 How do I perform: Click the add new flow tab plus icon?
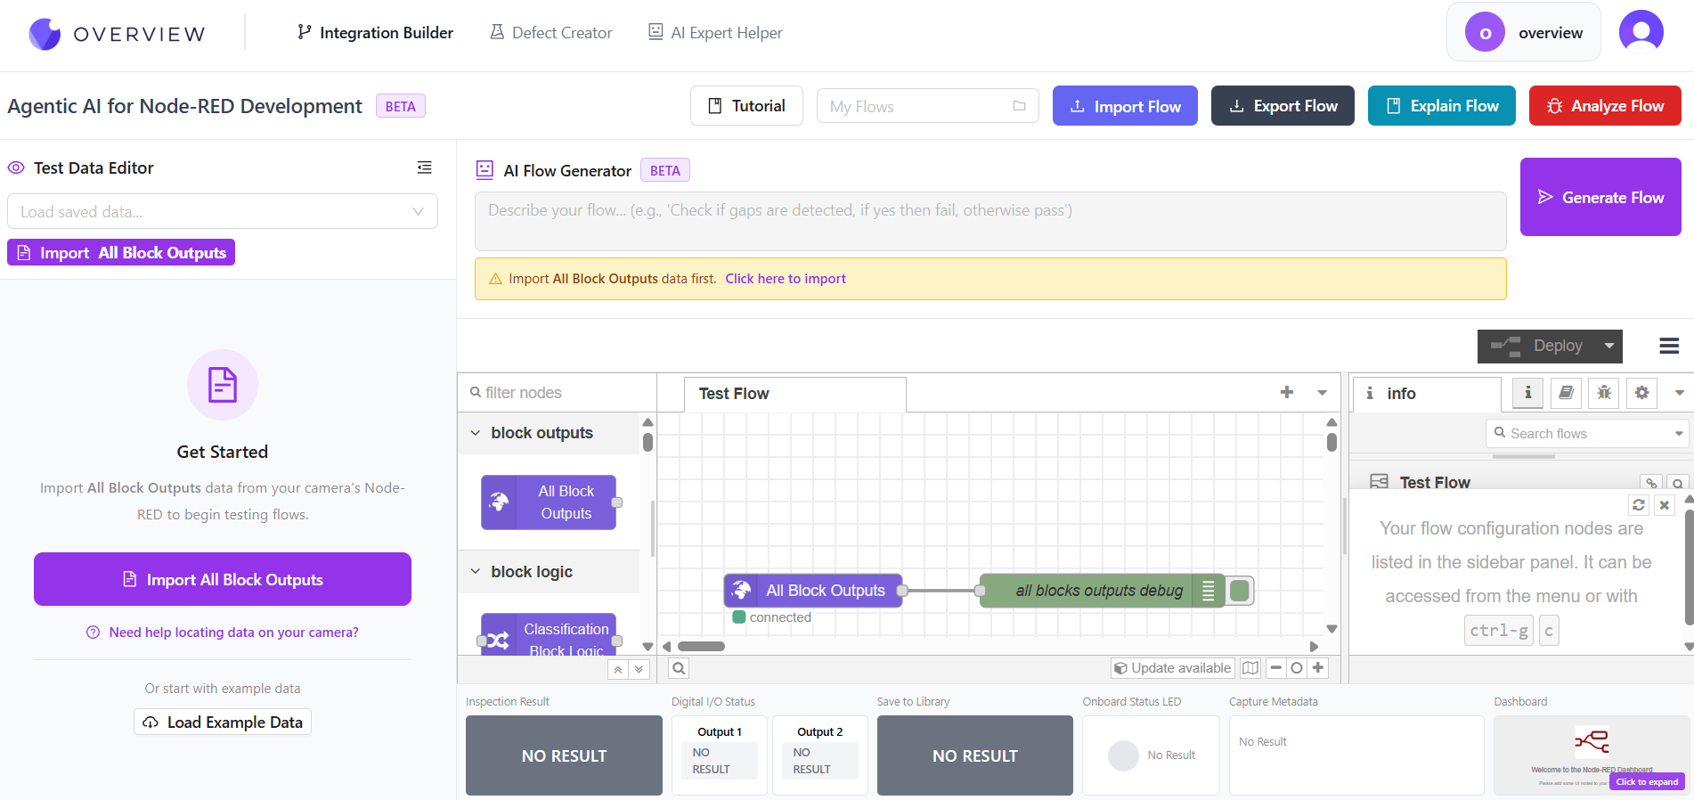point(1286,393)
